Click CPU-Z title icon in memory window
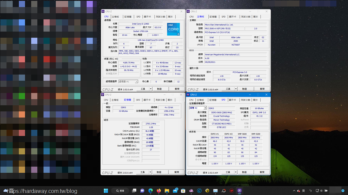 103,95
